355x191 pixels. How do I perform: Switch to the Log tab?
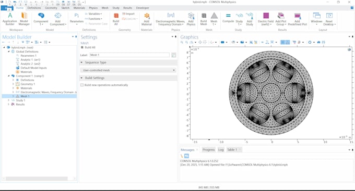point(221,150)
